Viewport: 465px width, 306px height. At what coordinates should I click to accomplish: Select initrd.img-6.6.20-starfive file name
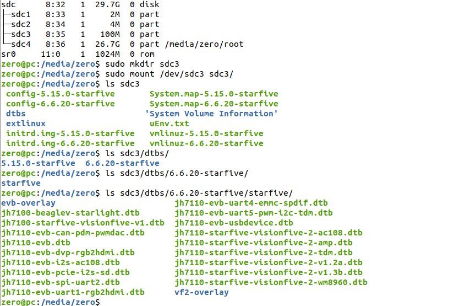70,143
